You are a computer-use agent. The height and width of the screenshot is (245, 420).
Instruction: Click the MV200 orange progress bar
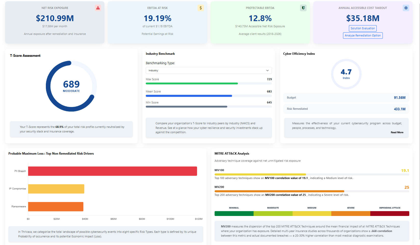pos(280,191)
